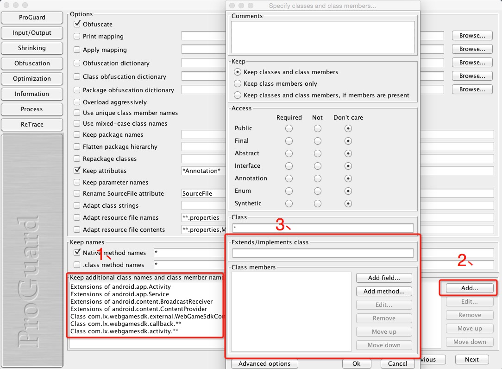Set Synthetic access to Not
This screenshot has width=502, height=369.
pos(318,203)
